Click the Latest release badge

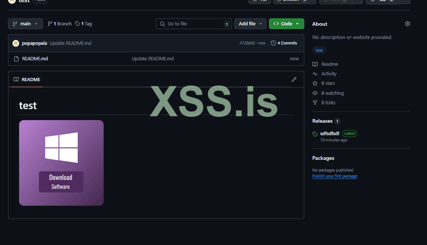tap(350, 133)
